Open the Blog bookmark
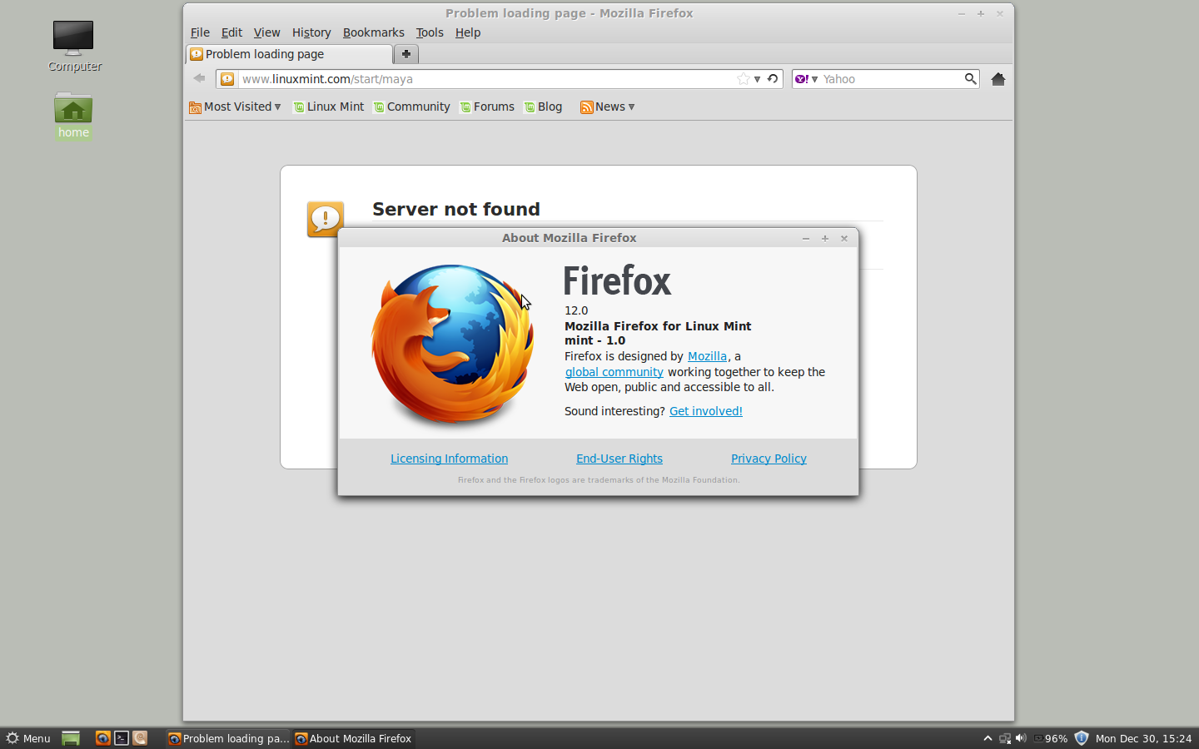The image size is (1199, 749). click(x=544, y=107)
